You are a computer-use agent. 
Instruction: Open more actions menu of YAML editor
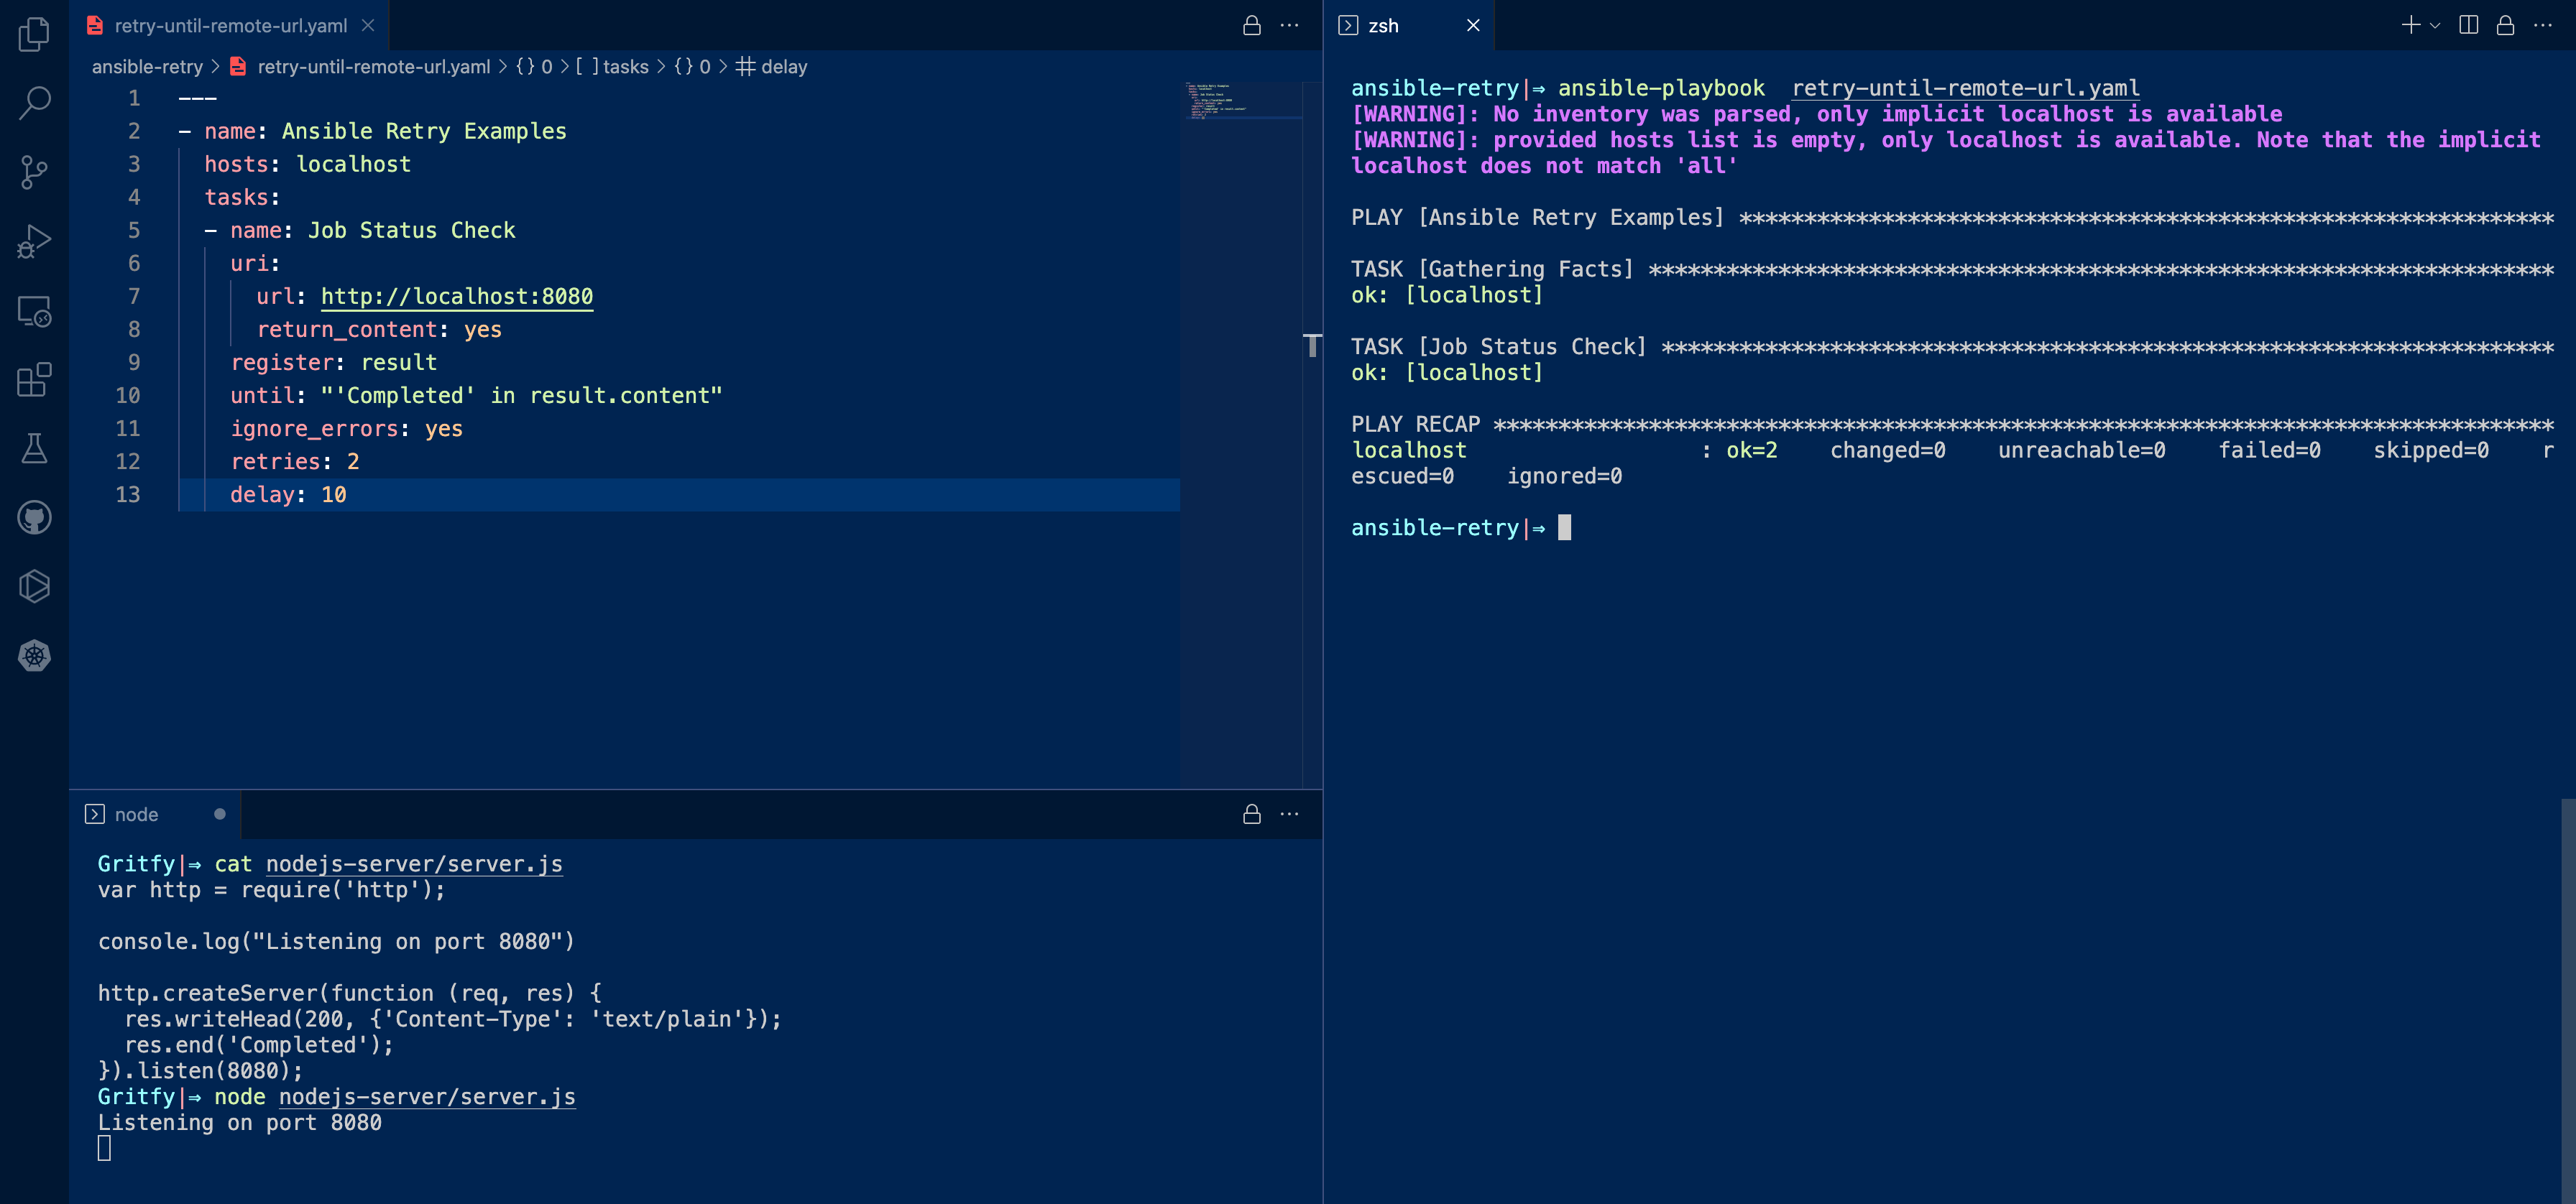tap(1290, 25)
